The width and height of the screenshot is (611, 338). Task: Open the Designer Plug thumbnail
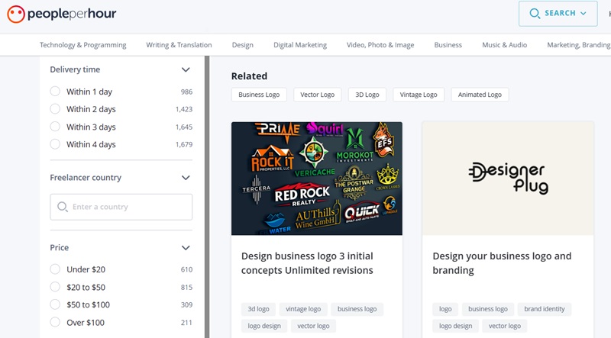[508, 179]
